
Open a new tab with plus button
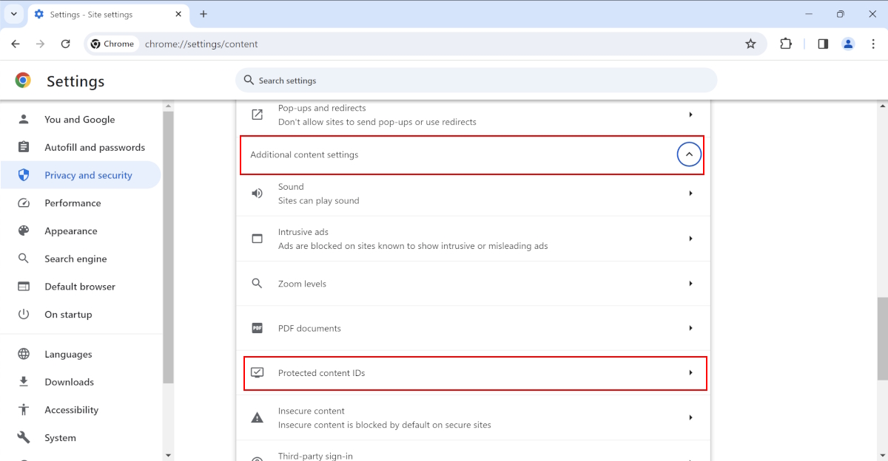203,14
